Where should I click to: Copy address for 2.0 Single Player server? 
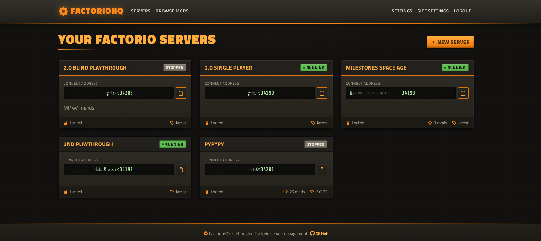(322, 93)
